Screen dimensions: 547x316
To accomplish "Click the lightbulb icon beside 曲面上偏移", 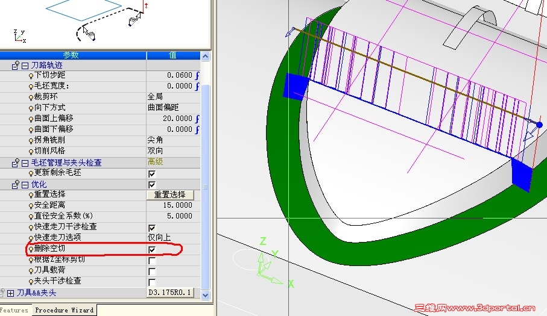I will [31, 119].
